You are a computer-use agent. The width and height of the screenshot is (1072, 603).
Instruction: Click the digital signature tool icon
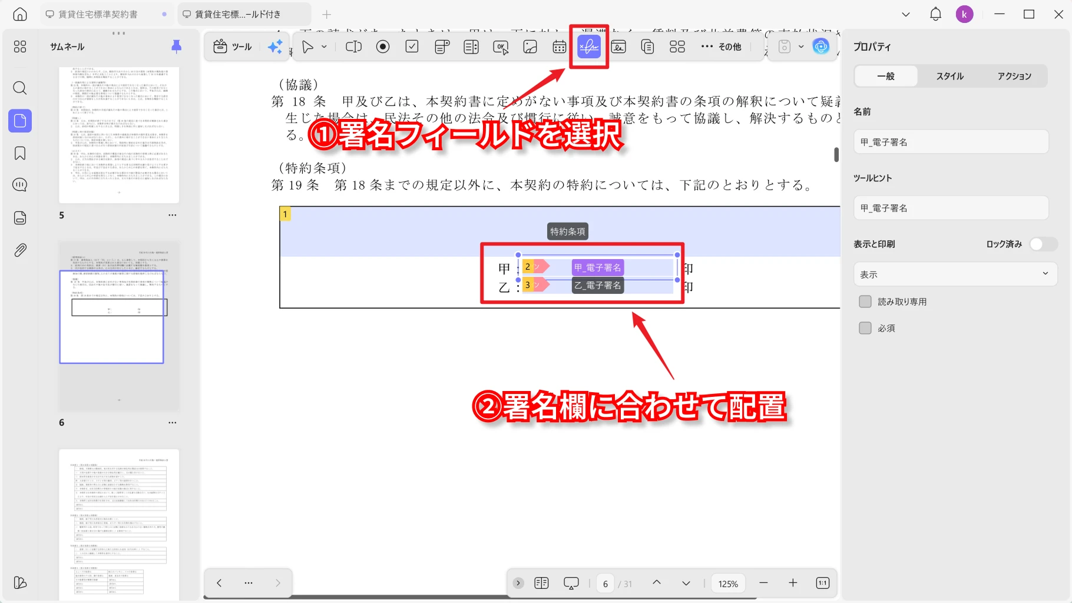point(618,47)
